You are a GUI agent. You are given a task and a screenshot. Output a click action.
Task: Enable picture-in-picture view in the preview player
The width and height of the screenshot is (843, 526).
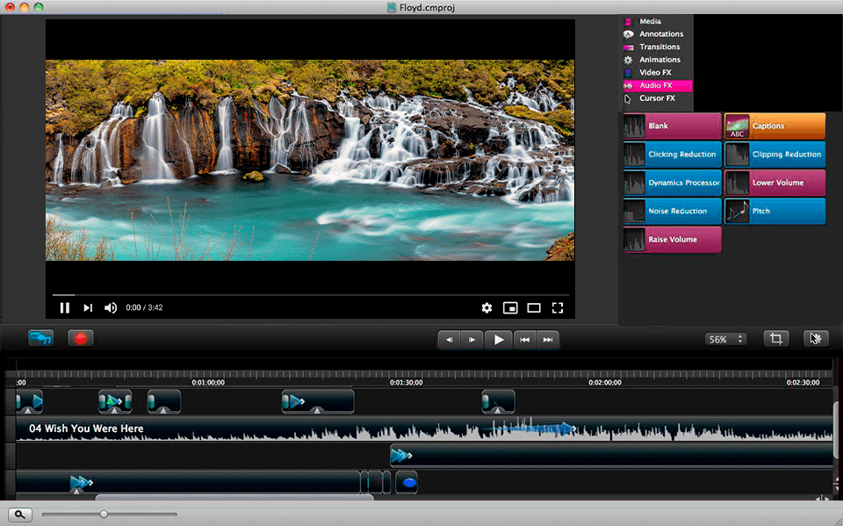[x=510, y=307]
